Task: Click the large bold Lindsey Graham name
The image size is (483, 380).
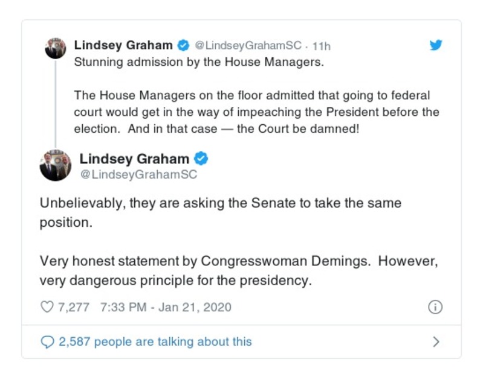Action: point(134,159)
